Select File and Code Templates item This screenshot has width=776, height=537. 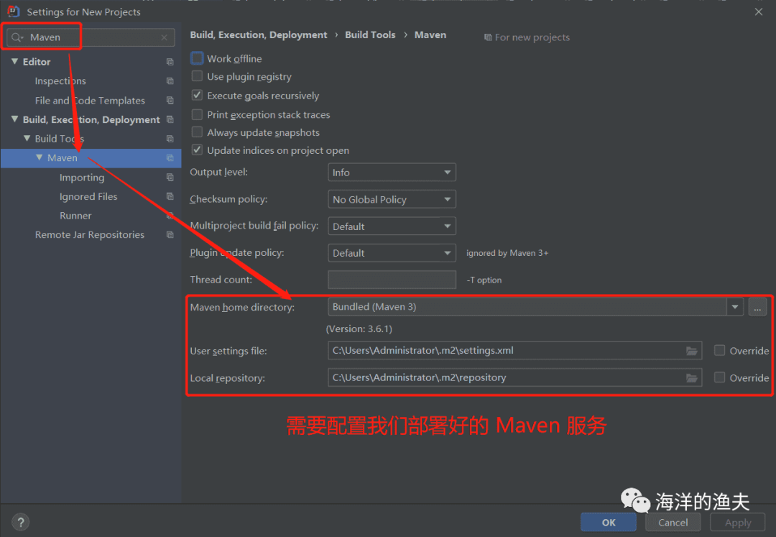(90, 101)
